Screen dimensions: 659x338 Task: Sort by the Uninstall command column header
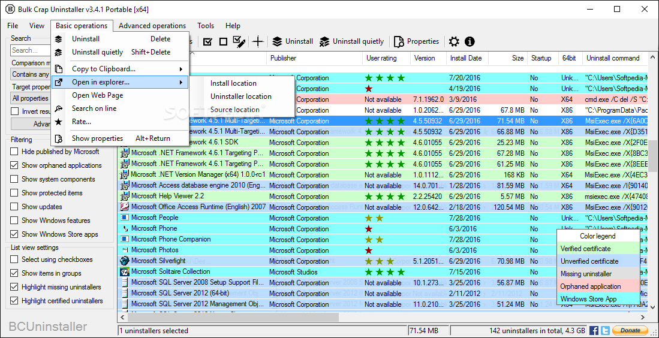615,58
